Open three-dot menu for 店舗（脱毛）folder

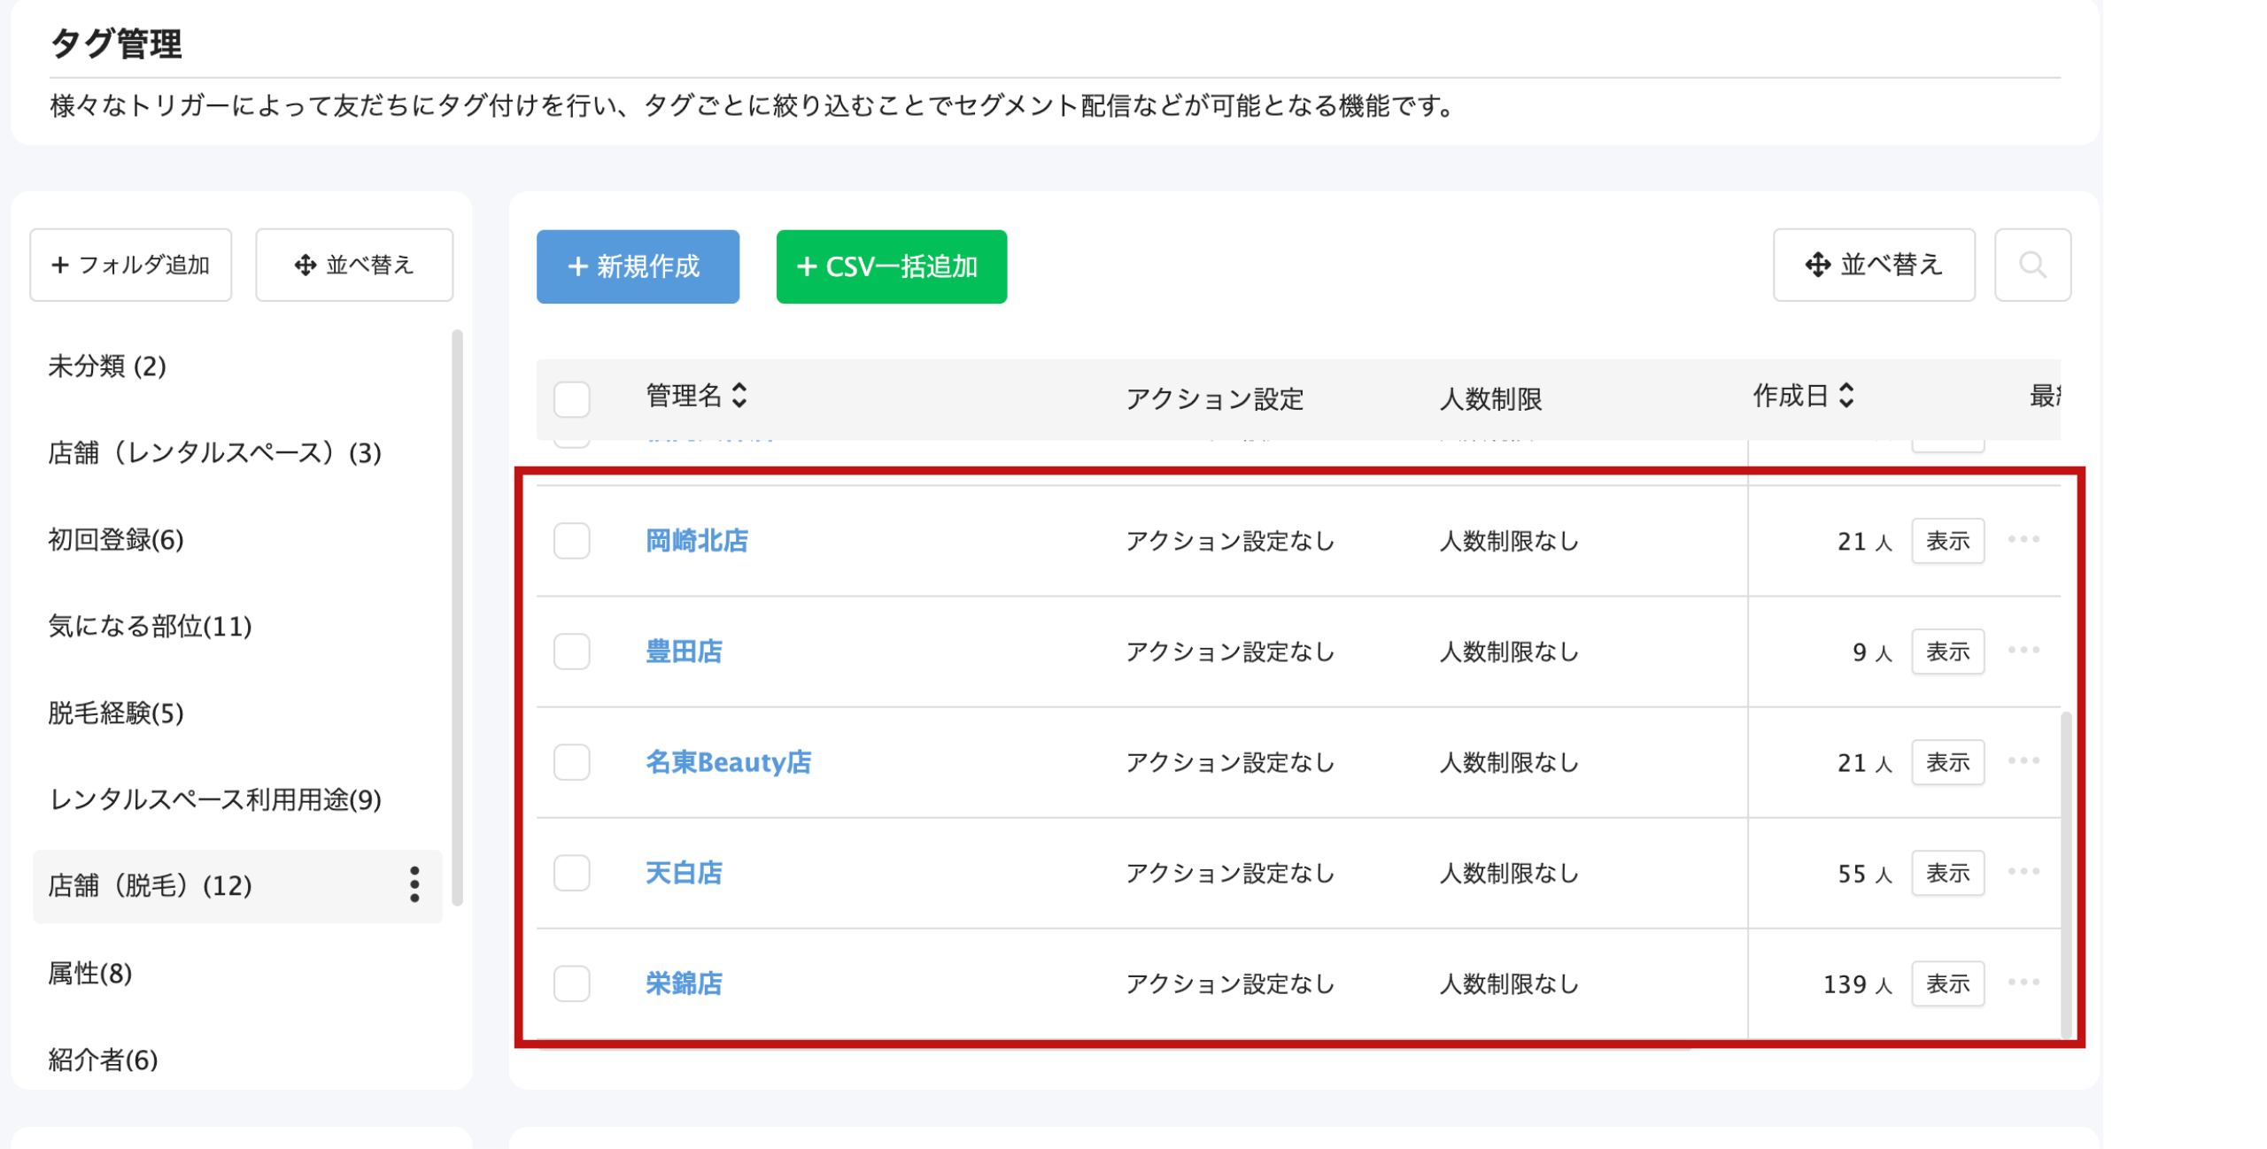414,884
